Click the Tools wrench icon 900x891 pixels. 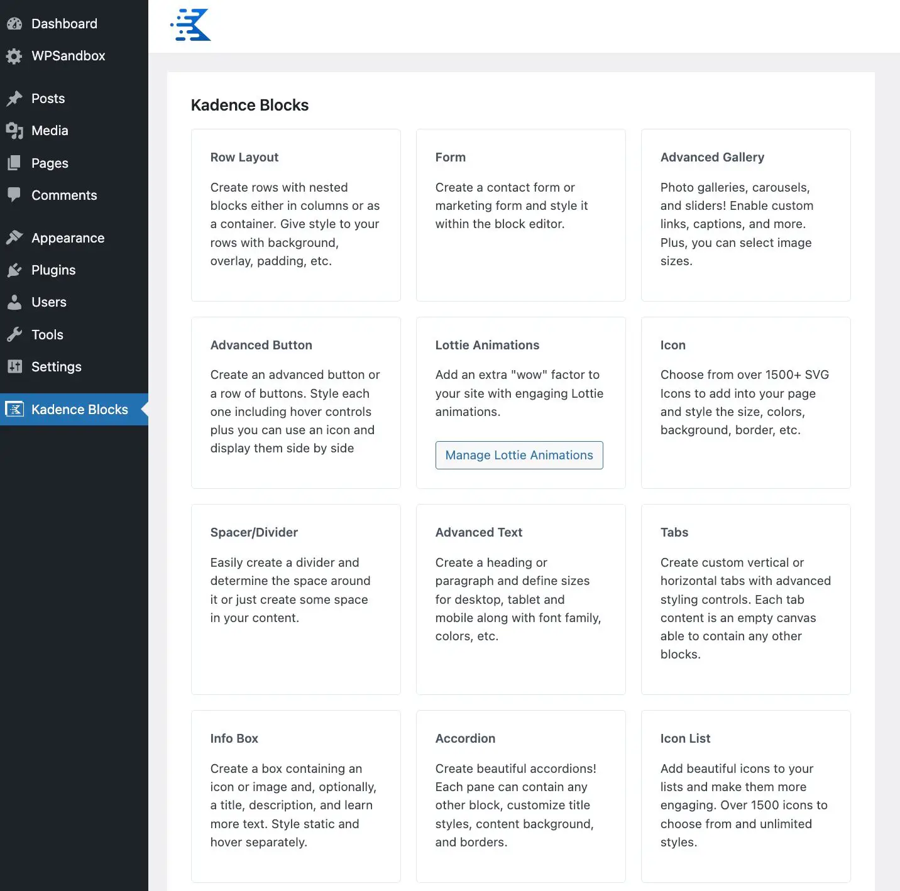(x=14, y=335)
